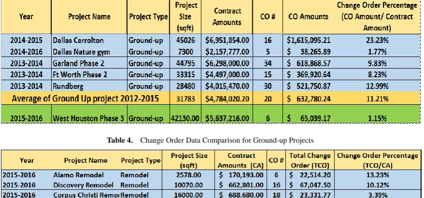The height and width of the screenshot is (198, 424).
Task: Click contract amount '$6,298,000.00'
Action: click(227, 63)
